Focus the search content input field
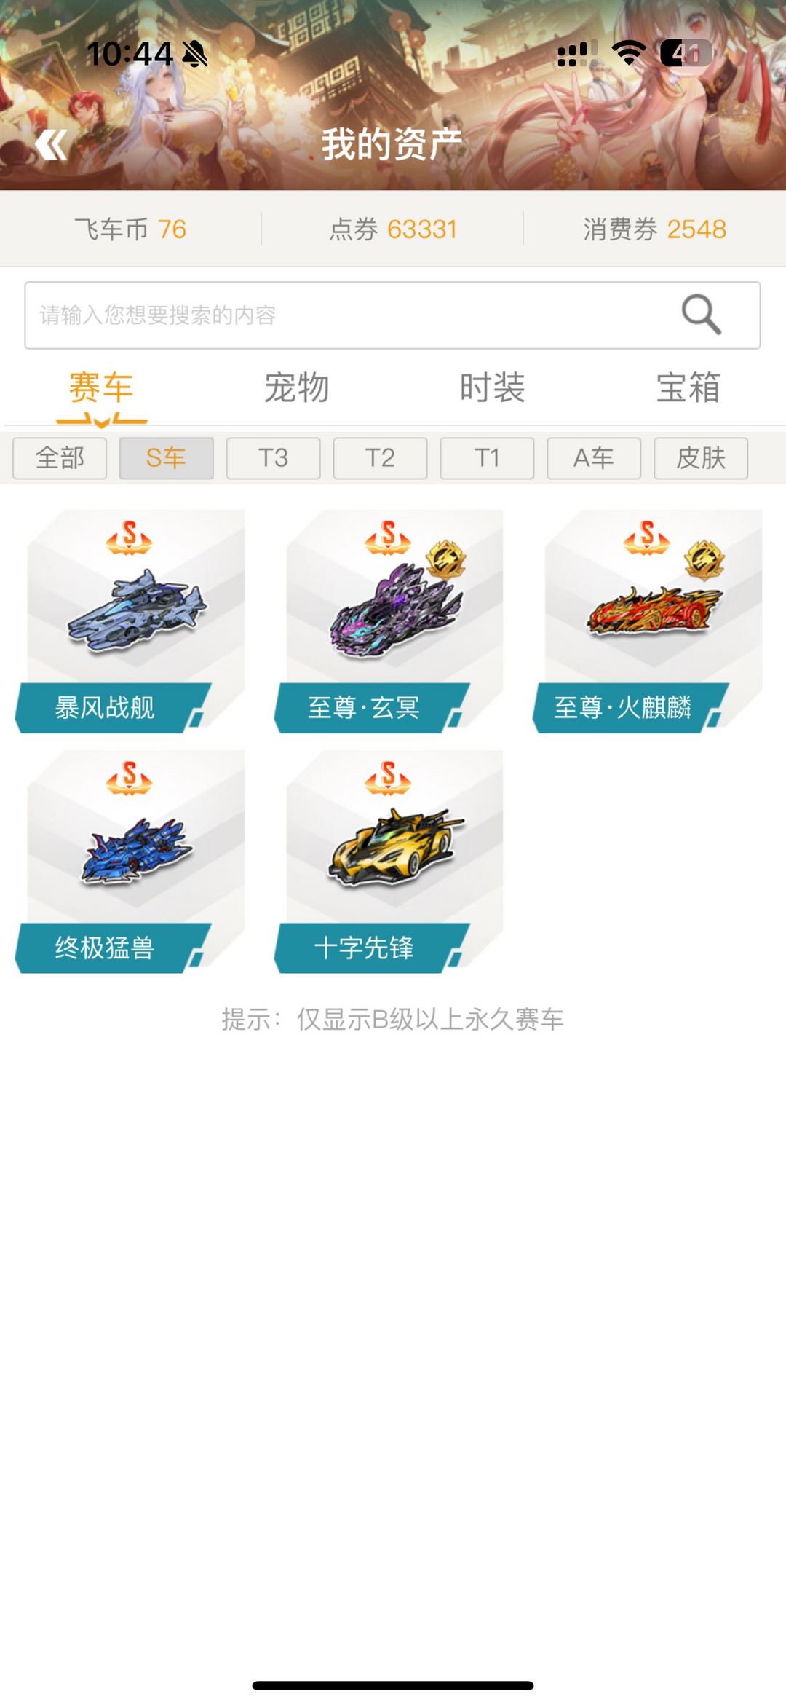The image size is (786, 1705). [x=392, y=315]
